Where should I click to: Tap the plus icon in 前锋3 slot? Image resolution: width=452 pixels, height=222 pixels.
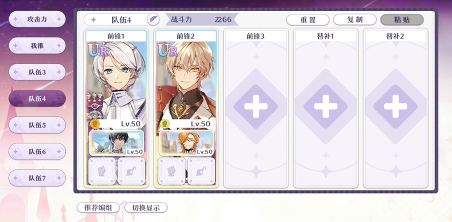tap(256, 106)
